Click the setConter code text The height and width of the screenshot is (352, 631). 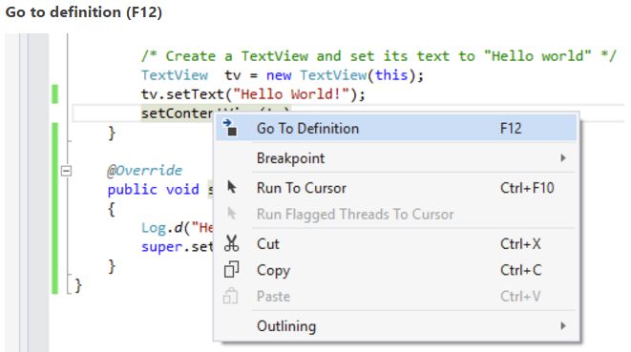(177, 114)
